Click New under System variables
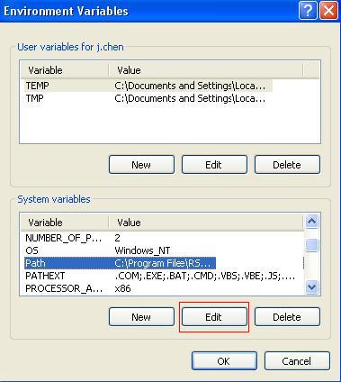 click(141, 317)
